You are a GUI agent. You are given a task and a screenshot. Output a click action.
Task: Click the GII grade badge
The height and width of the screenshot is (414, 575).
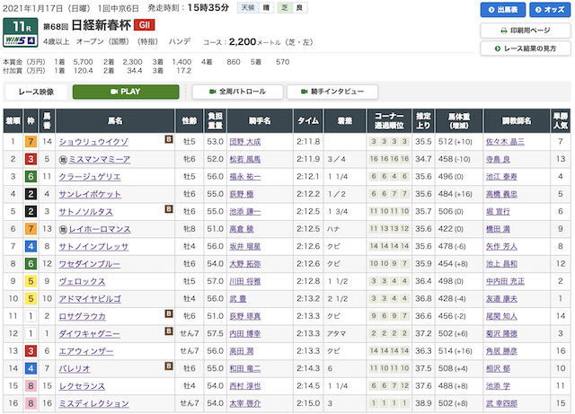tap(145, 25)
